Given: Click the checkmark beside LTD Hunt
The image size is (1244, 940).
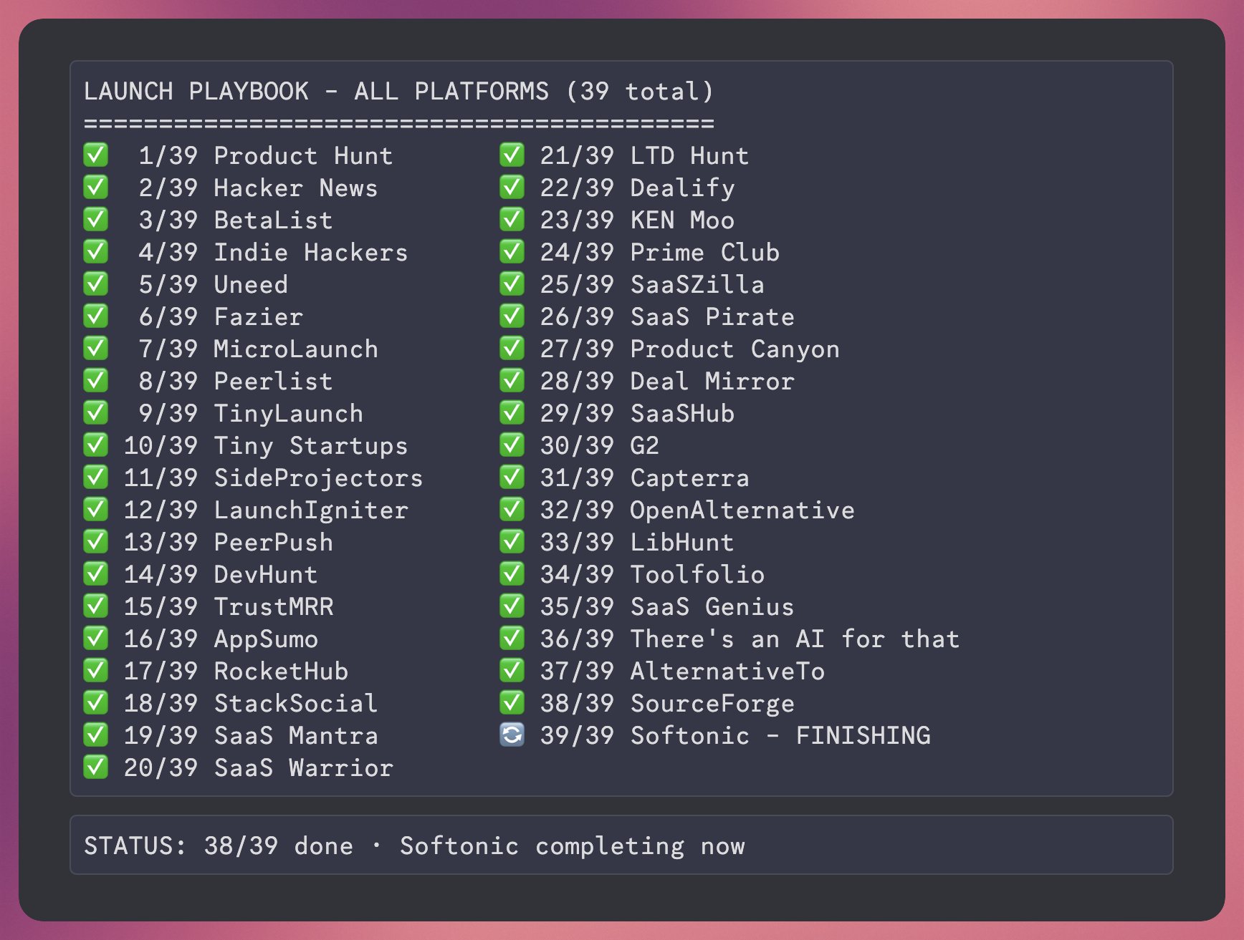Looking at the screenshot, I should point(512,155).
